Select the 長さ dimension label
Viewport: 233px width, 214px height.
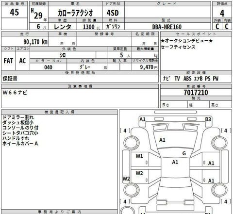point(166,105)
